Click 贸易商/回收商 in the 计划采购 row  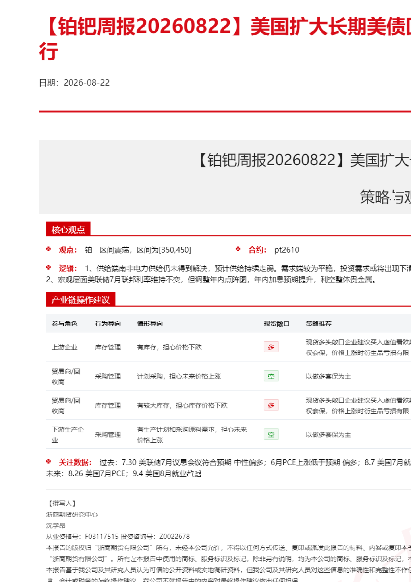coord(66,377)
